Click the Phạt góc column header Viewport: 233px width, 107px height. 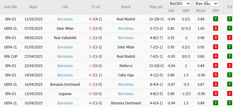(x=156, y=7)
